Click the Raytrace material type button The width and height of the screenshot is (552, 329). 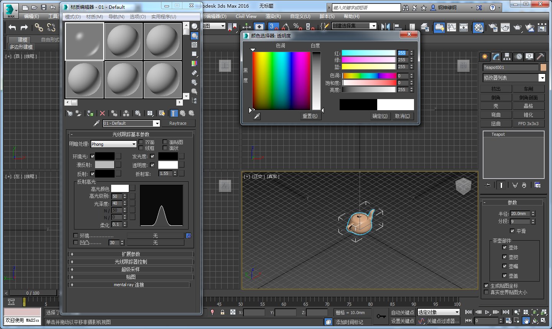click(x=178, y=123)
